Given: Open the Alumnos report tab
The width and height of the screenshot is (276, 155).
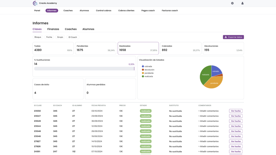Looking at the screenshot, I should click(88, 29).
